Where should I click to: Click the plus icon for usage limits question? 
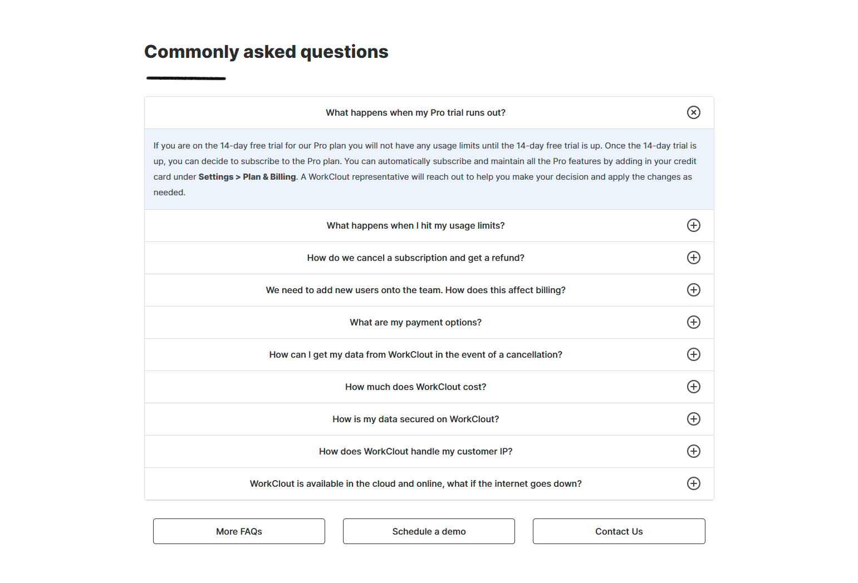(693, 225)
